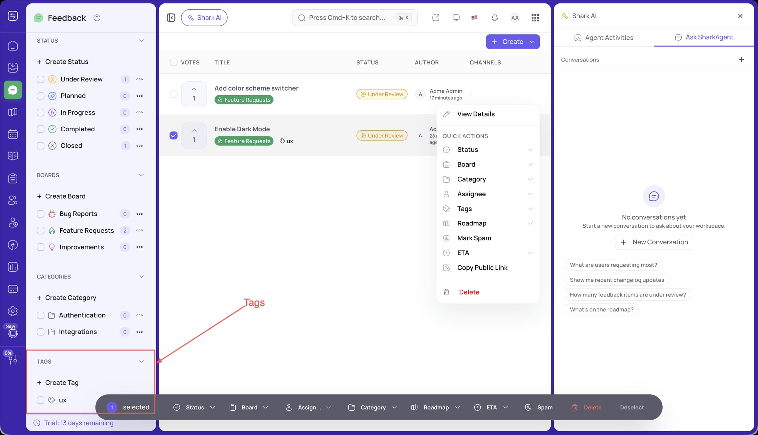The height and width of the screenshot is (435, 758).
Task: Start a New Conversation
Action: click(x=654, y=242)
